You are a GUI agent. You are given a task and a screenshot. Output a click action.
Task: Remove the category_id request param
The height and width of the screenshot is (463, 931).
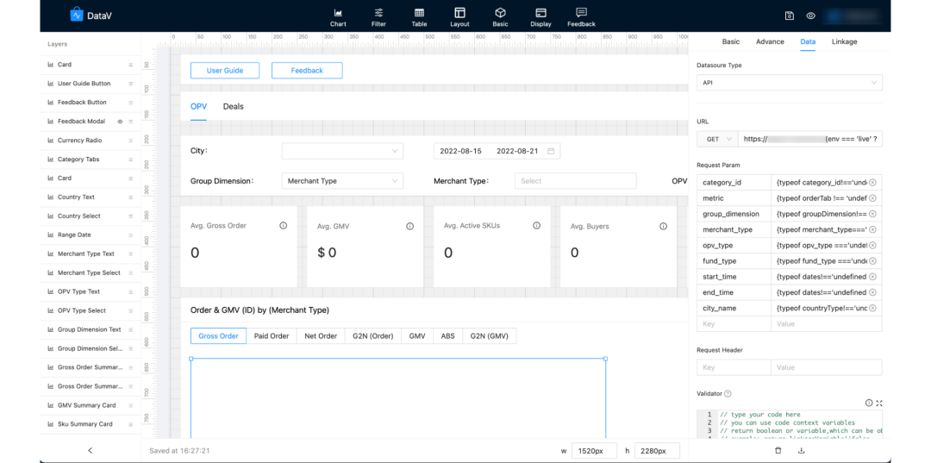872,182
